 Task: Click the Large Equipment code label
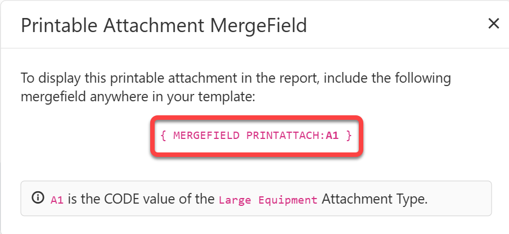click(268, 199)
